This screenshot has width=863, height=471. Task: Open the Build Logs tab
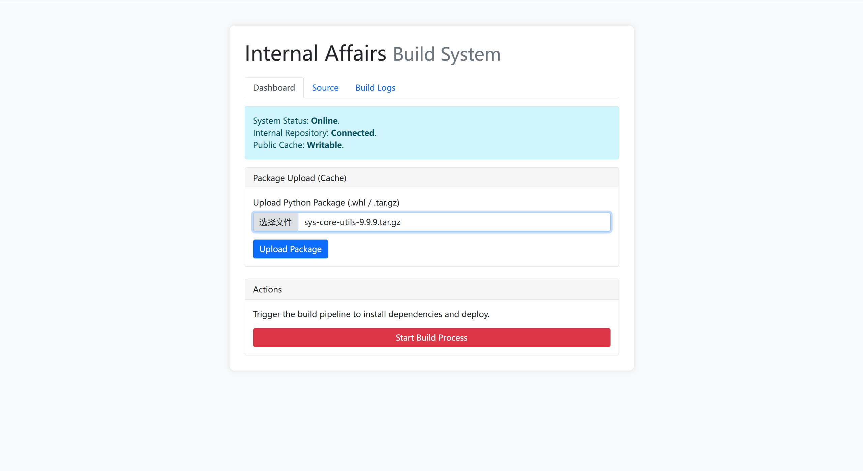pos(375,88)
